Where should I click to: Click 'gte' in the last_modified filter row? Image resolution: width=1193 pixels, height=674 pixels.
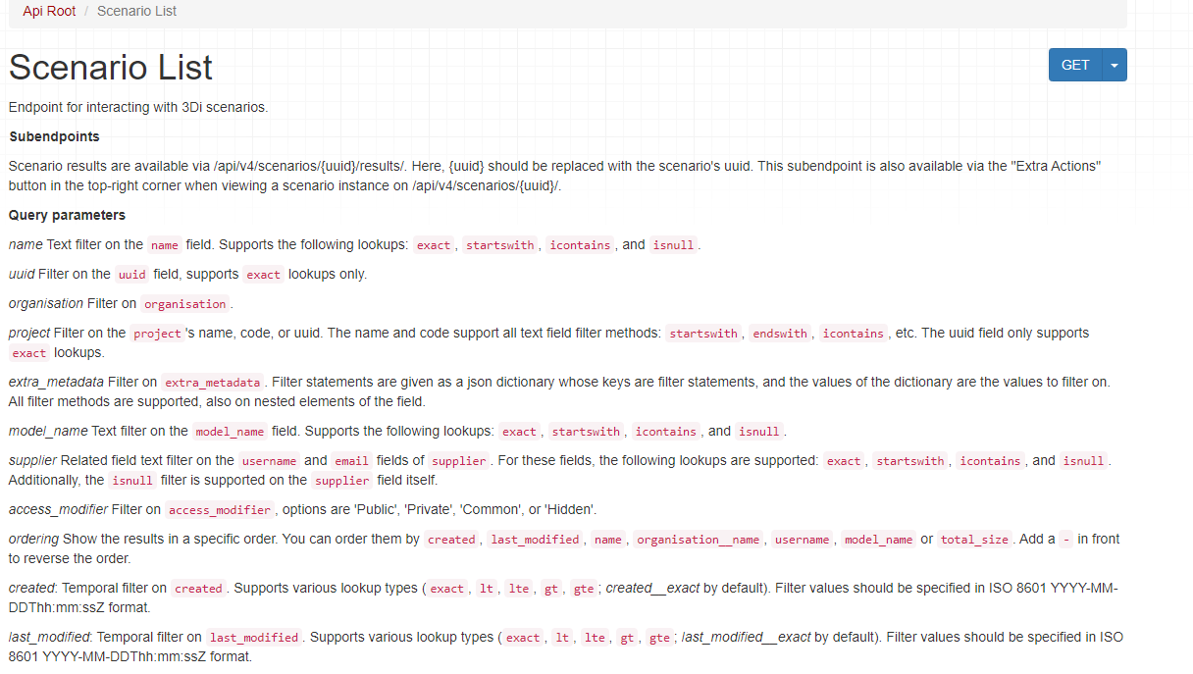pyautogui.click(x=660, y=638)
